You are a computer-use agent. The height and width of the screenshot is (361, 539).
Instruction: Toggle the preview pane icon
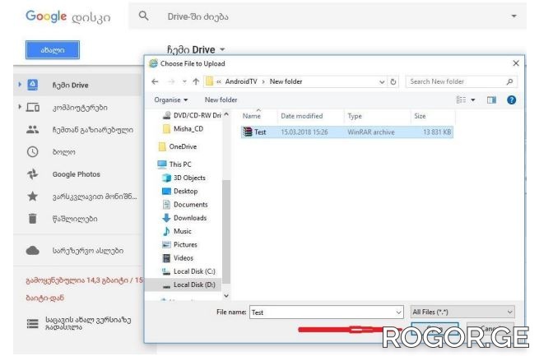point(491,100)
